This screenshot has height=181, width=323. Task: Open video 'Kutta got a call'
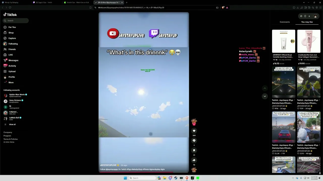[x=309, y=127]
